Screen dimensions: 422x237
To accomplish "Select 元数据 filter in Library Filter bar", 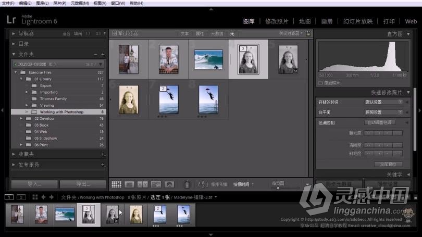I will click(x=217, y=34).
